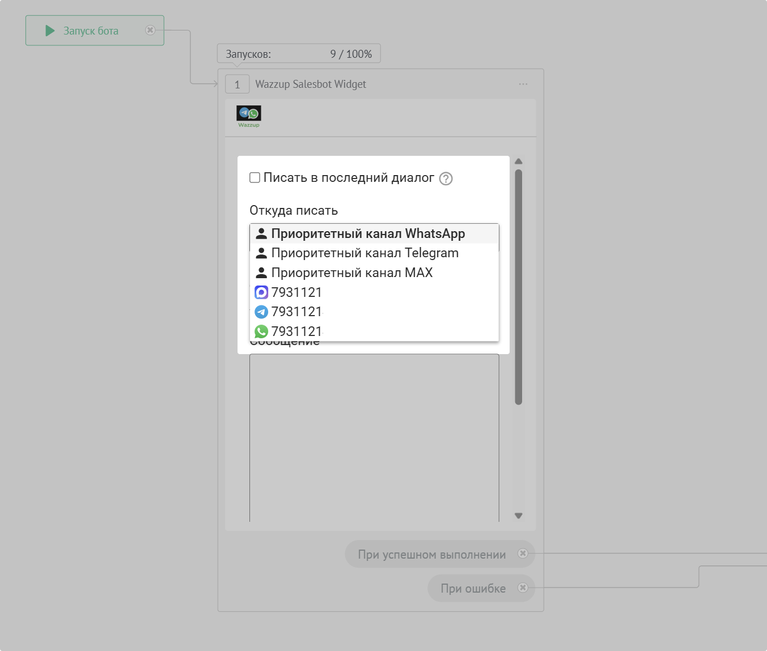Choose Приоритетный канал MAX option
Image resolution: width=767 pixels, height=651 pixels.
tap(374, 273)
